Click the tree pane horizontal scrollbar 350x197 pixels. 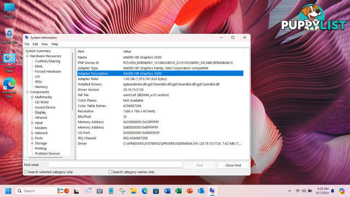pos(46,158)
